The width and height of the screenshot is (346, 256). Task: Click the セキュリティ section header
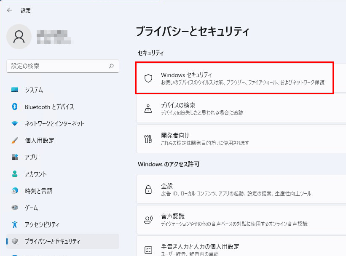coord(151,53)
